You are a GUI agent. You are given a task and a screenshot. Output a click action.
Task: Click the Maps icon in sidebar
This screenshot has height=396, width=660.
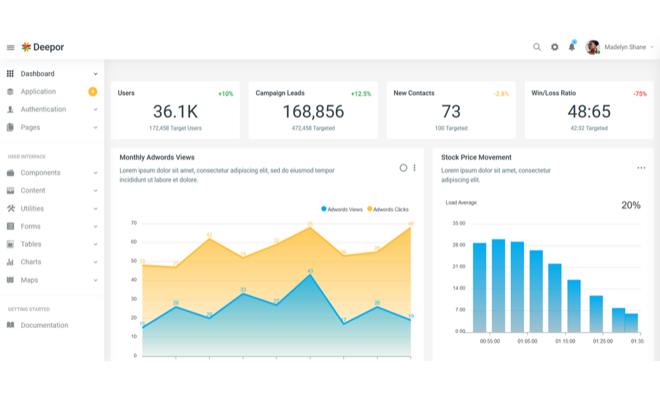(x=11, y=280)
